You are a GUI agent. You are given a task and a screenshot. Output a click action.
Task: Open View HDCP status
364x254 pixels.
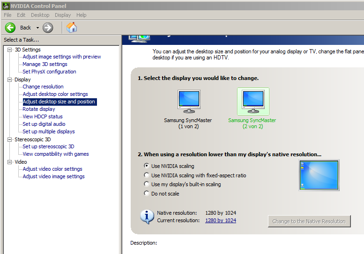43,116
